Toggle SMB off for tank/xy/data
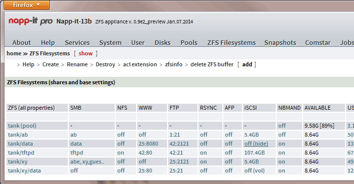 (x=74, y=171)
